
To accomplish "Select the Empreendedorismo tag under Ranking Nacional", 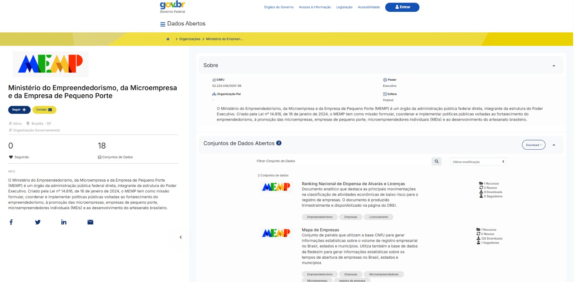I will pos(320,217).
